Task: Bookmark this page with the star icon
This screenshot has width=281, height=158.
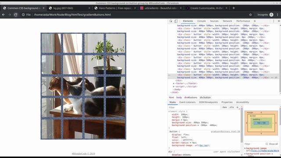Action: [250, 14]
